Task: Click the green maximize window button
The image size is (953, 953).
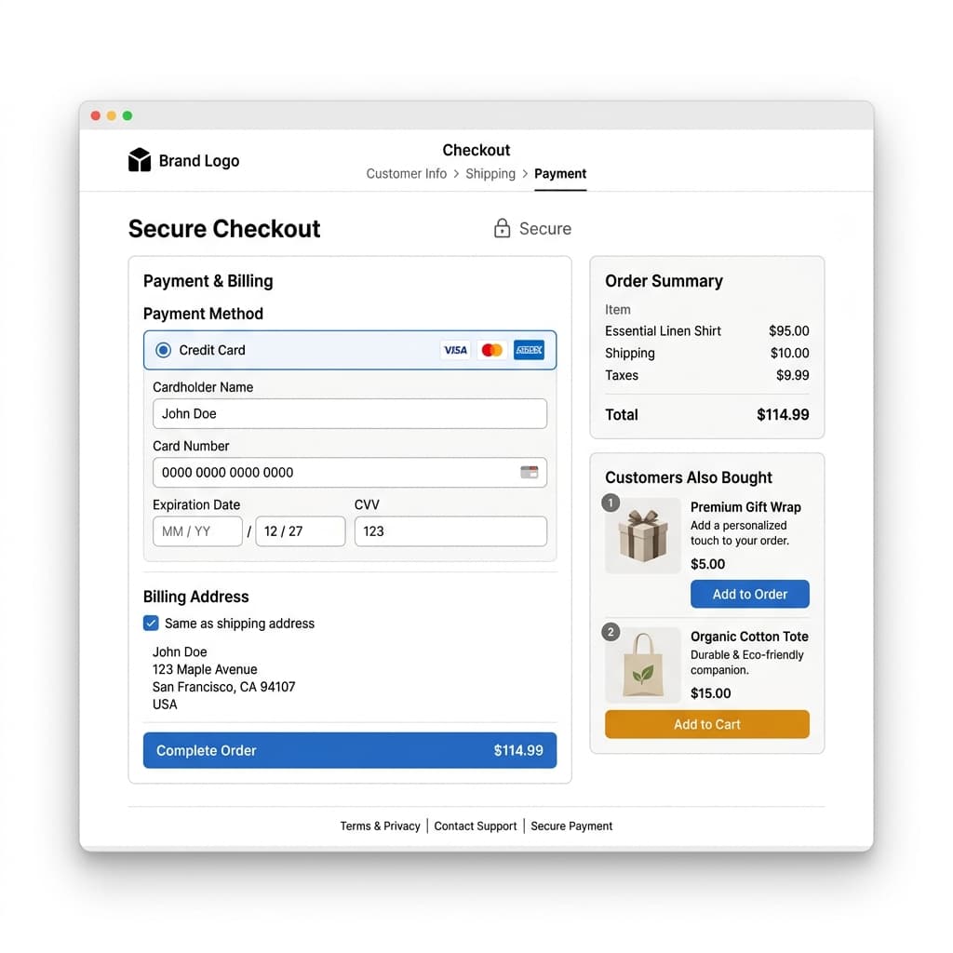Action: (127, 115)
